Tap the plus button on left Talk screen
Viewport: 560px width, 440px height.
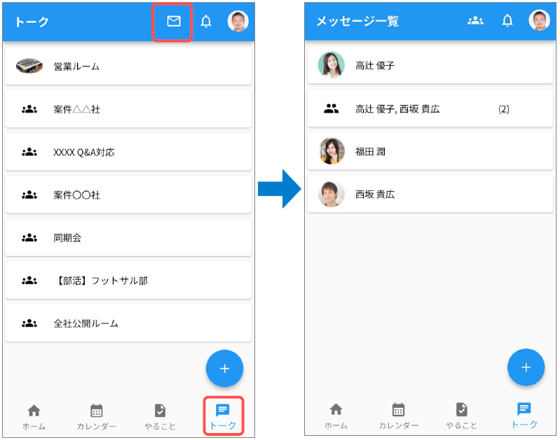pos(224,369)
